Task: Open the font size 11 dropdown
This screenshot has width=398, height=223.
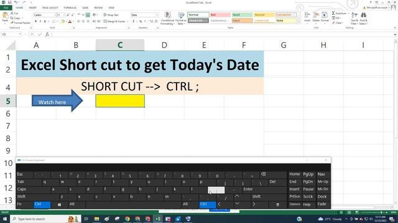Action: click(x=63, y=15)
